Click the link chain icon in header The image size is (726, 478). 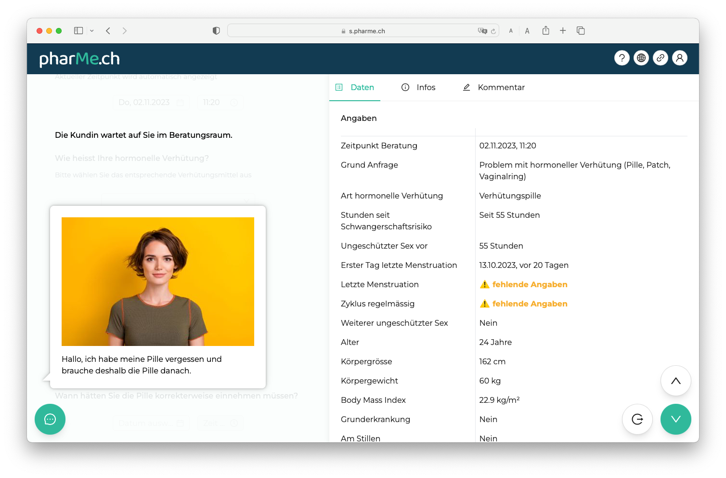coord(661,58)
